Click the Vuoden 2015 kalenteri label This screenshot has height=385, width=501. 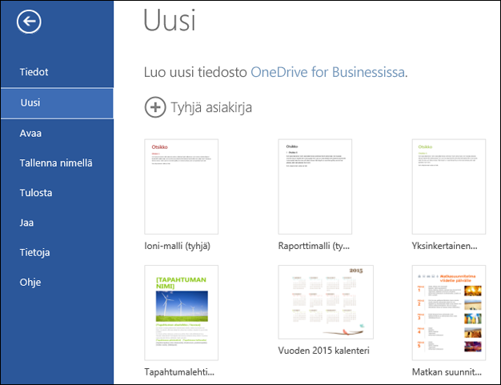(323, 351)
